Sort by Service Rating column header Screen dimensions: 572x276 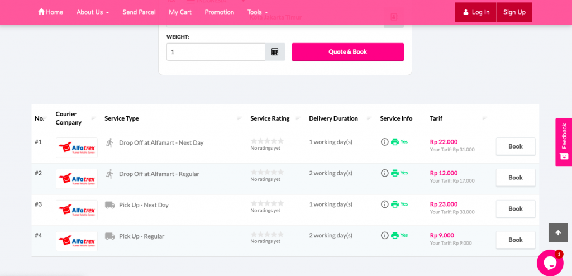pos(298,118)
